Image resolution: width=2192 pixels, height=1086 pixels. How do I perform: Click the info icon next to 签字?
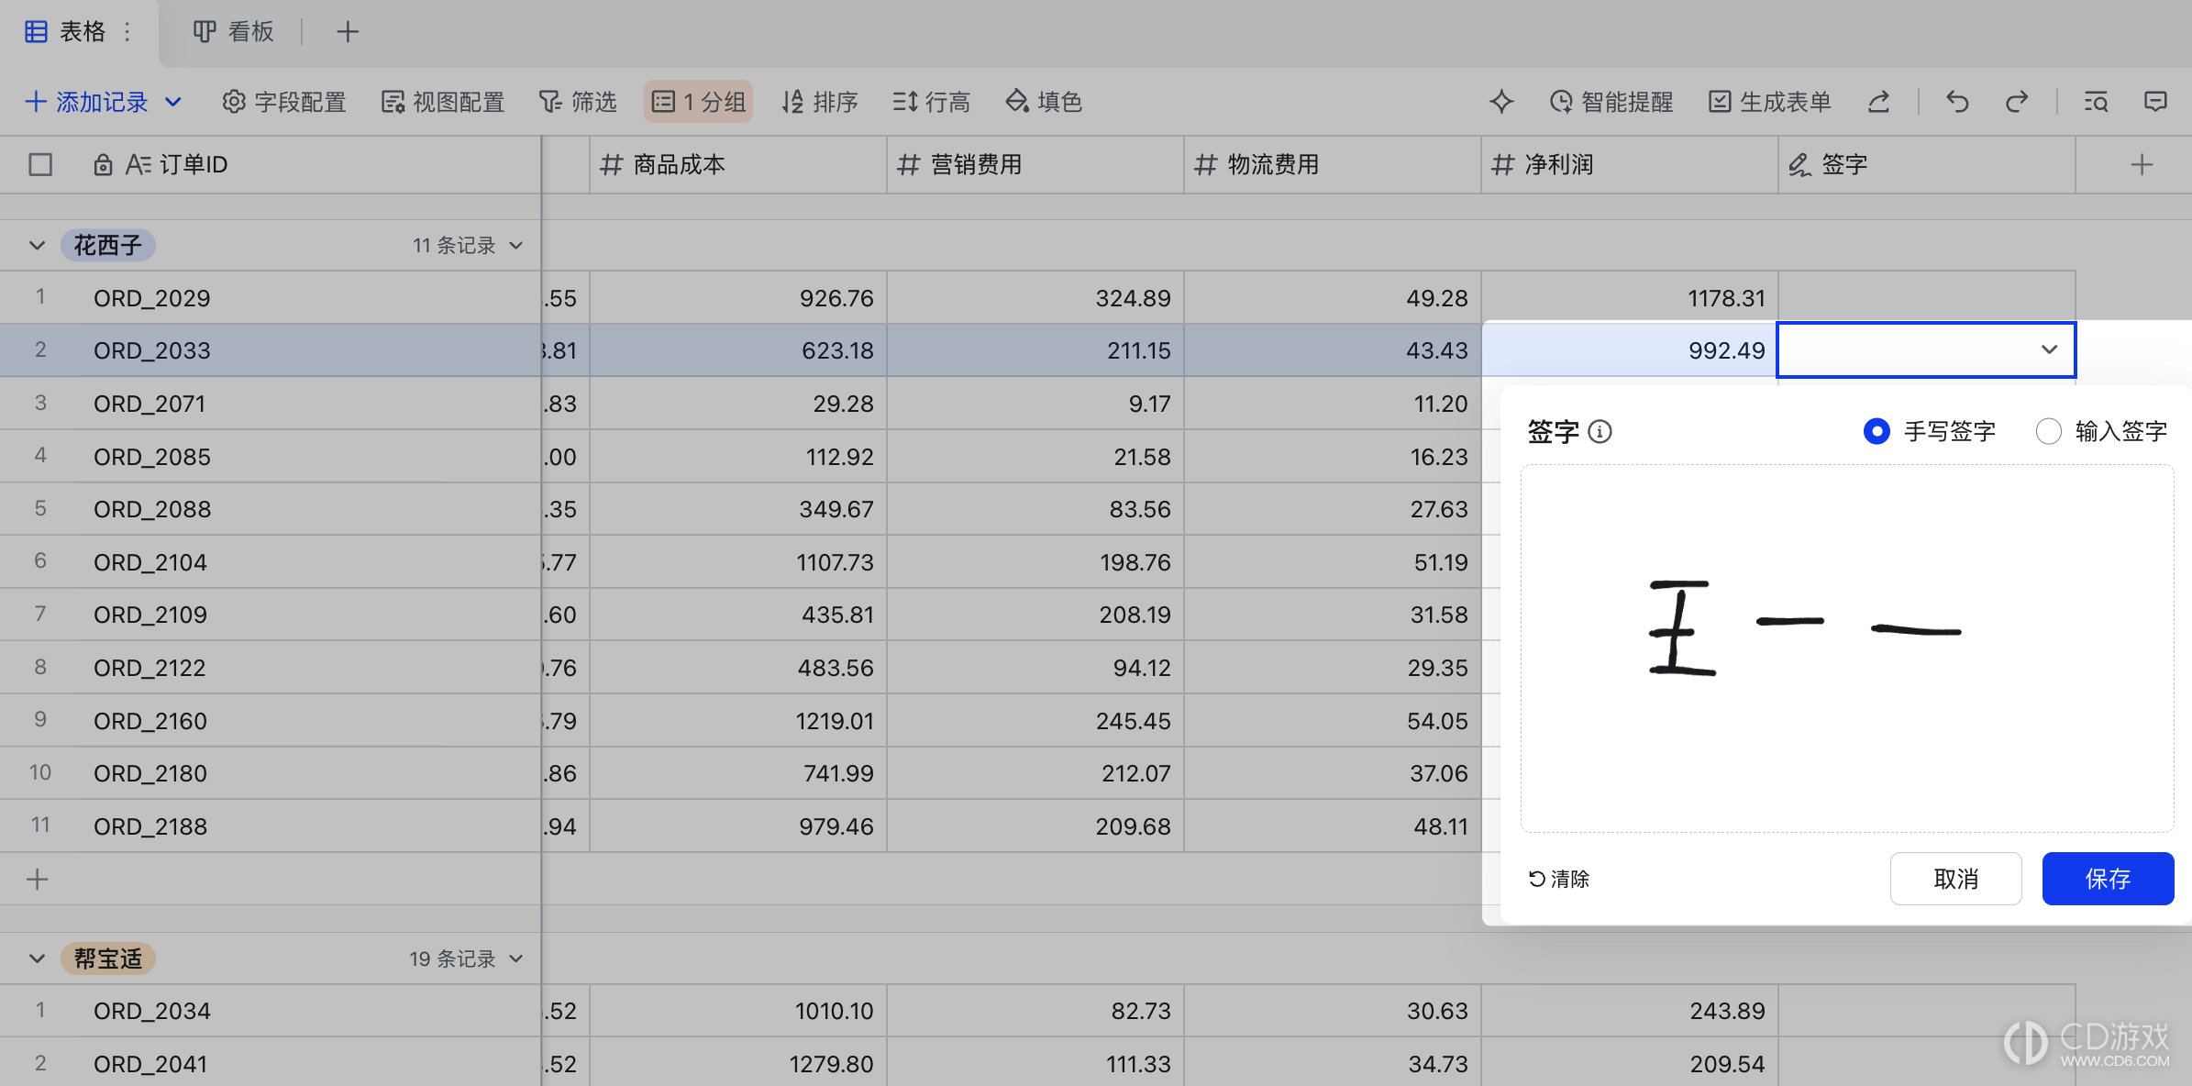[1600, 431]
